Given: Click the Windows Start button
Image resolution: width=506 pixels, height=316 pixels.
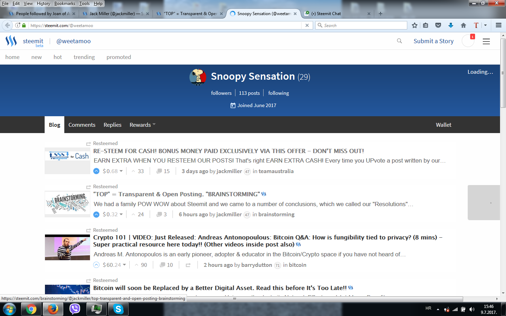Looking at the screenshot, I should pyautogui.click(x=9, y=309).
